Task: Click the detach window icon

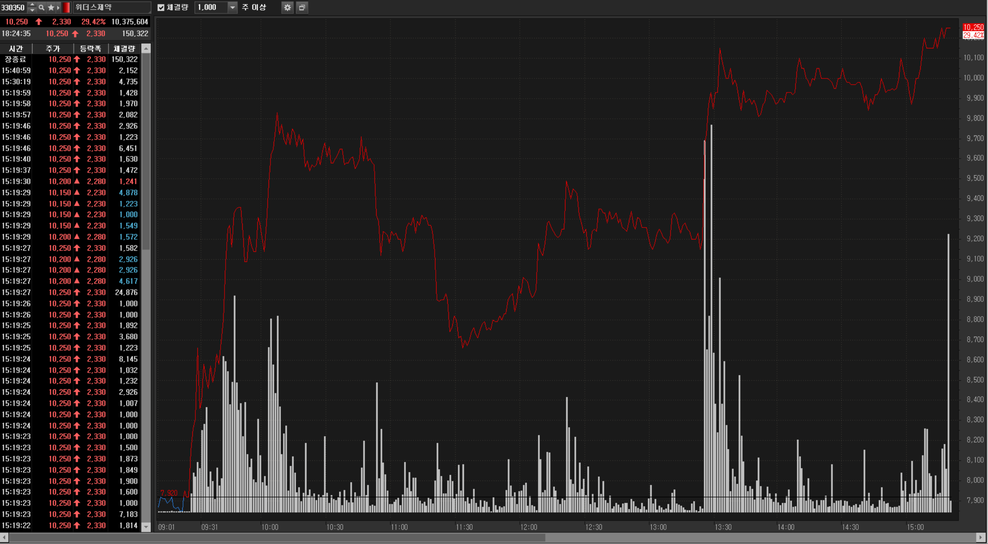Action: [302, 7]
